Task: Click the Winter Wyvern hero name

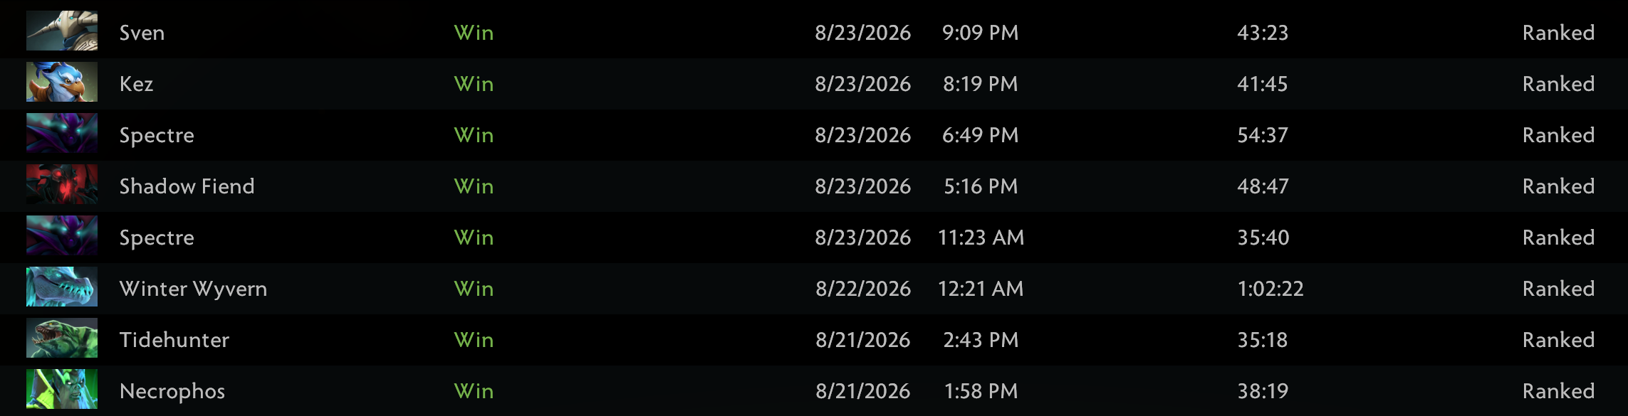Action: (x=193, y=289)
